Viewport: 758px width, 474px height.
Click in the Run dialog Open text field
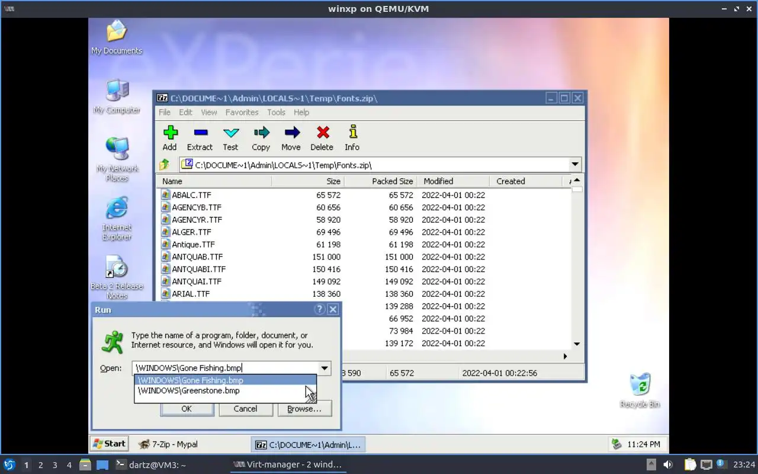[x=226, y=368]
